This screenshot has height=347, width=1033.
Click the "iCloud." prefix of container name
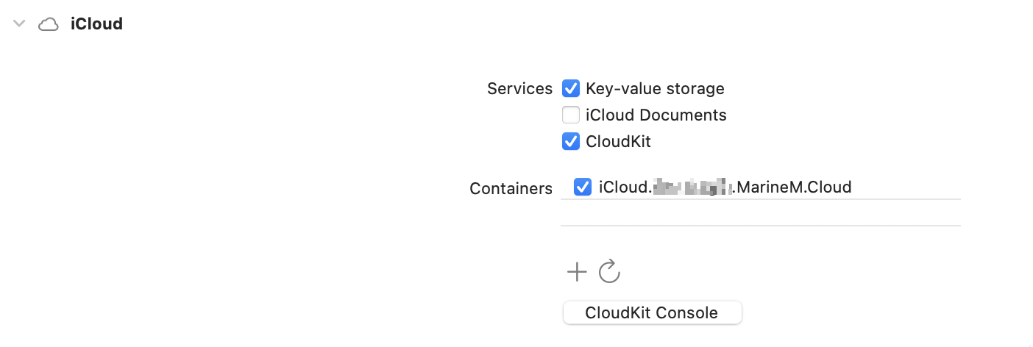(625, 187)
